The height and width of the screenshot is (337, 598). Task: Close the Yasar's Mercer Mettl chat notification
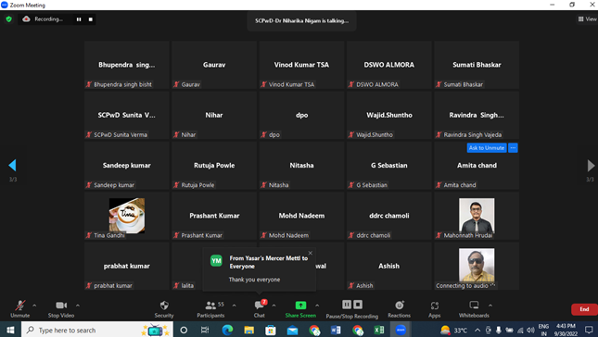[x=311, y=253]
